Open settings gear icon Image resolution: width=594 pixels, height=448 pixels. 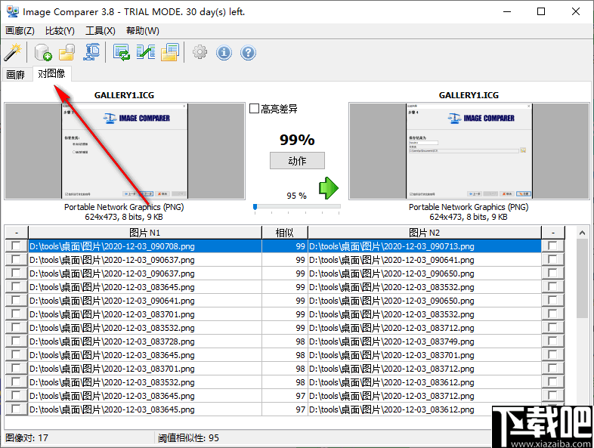click(x=200, y=52)
